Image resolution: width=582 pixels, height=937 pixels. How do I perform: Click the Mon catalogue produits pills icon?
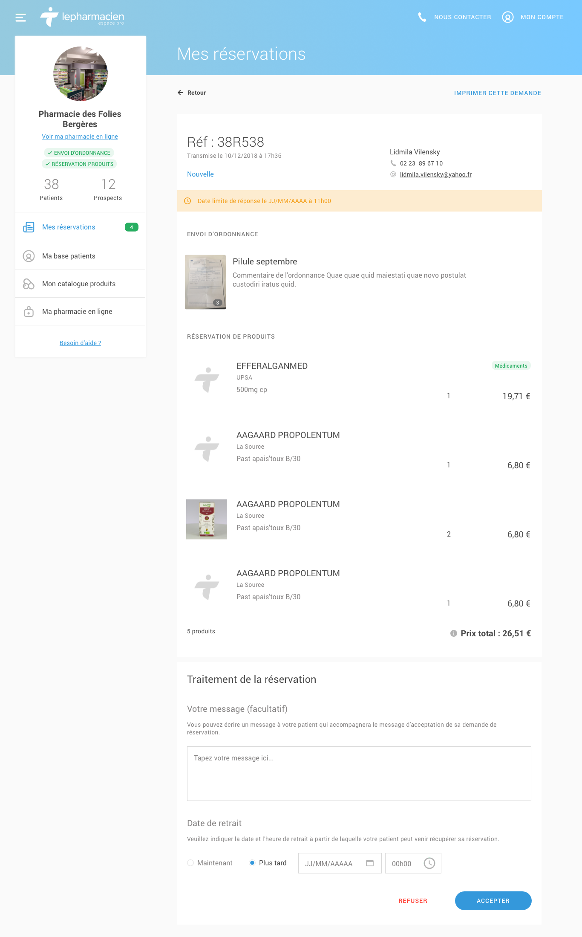pos(29,284)
